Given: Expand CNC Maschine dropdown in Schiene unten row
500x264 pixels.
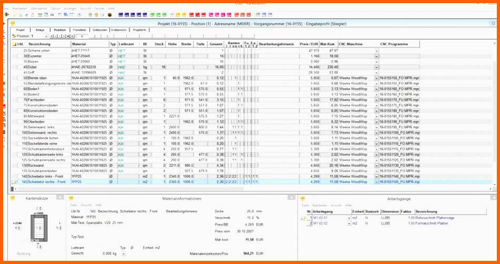Looking at the screenshot, I should click(377, 50).
